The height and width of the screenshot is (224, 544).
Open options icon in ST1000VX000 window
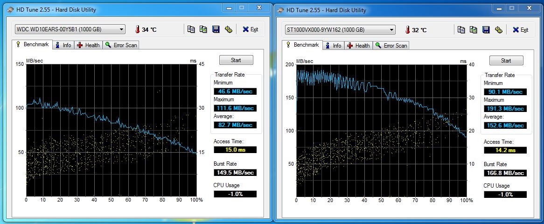click(498, 30)
